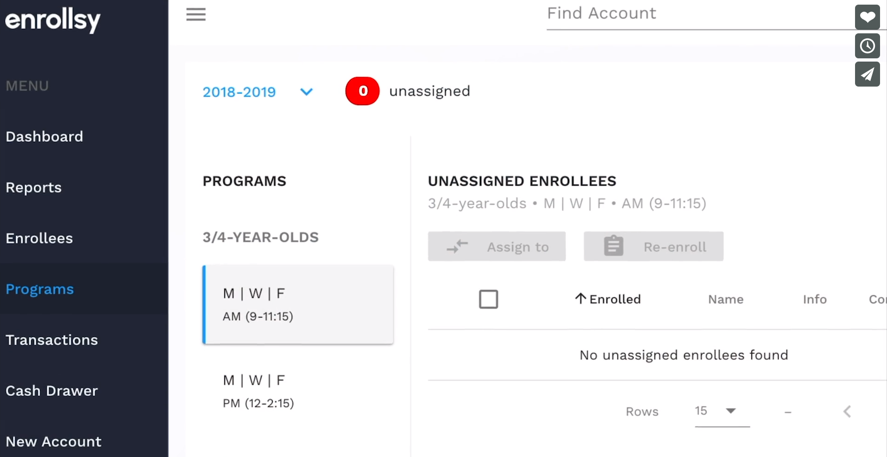887x457 pixels.
Task: Click the Assign to button
Action: tap(496, 246)
